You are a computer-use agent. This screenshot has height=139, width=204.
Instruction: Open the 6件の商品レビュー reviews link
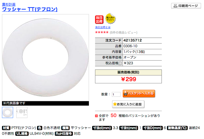pyautogui.click(x=123, y=32)
